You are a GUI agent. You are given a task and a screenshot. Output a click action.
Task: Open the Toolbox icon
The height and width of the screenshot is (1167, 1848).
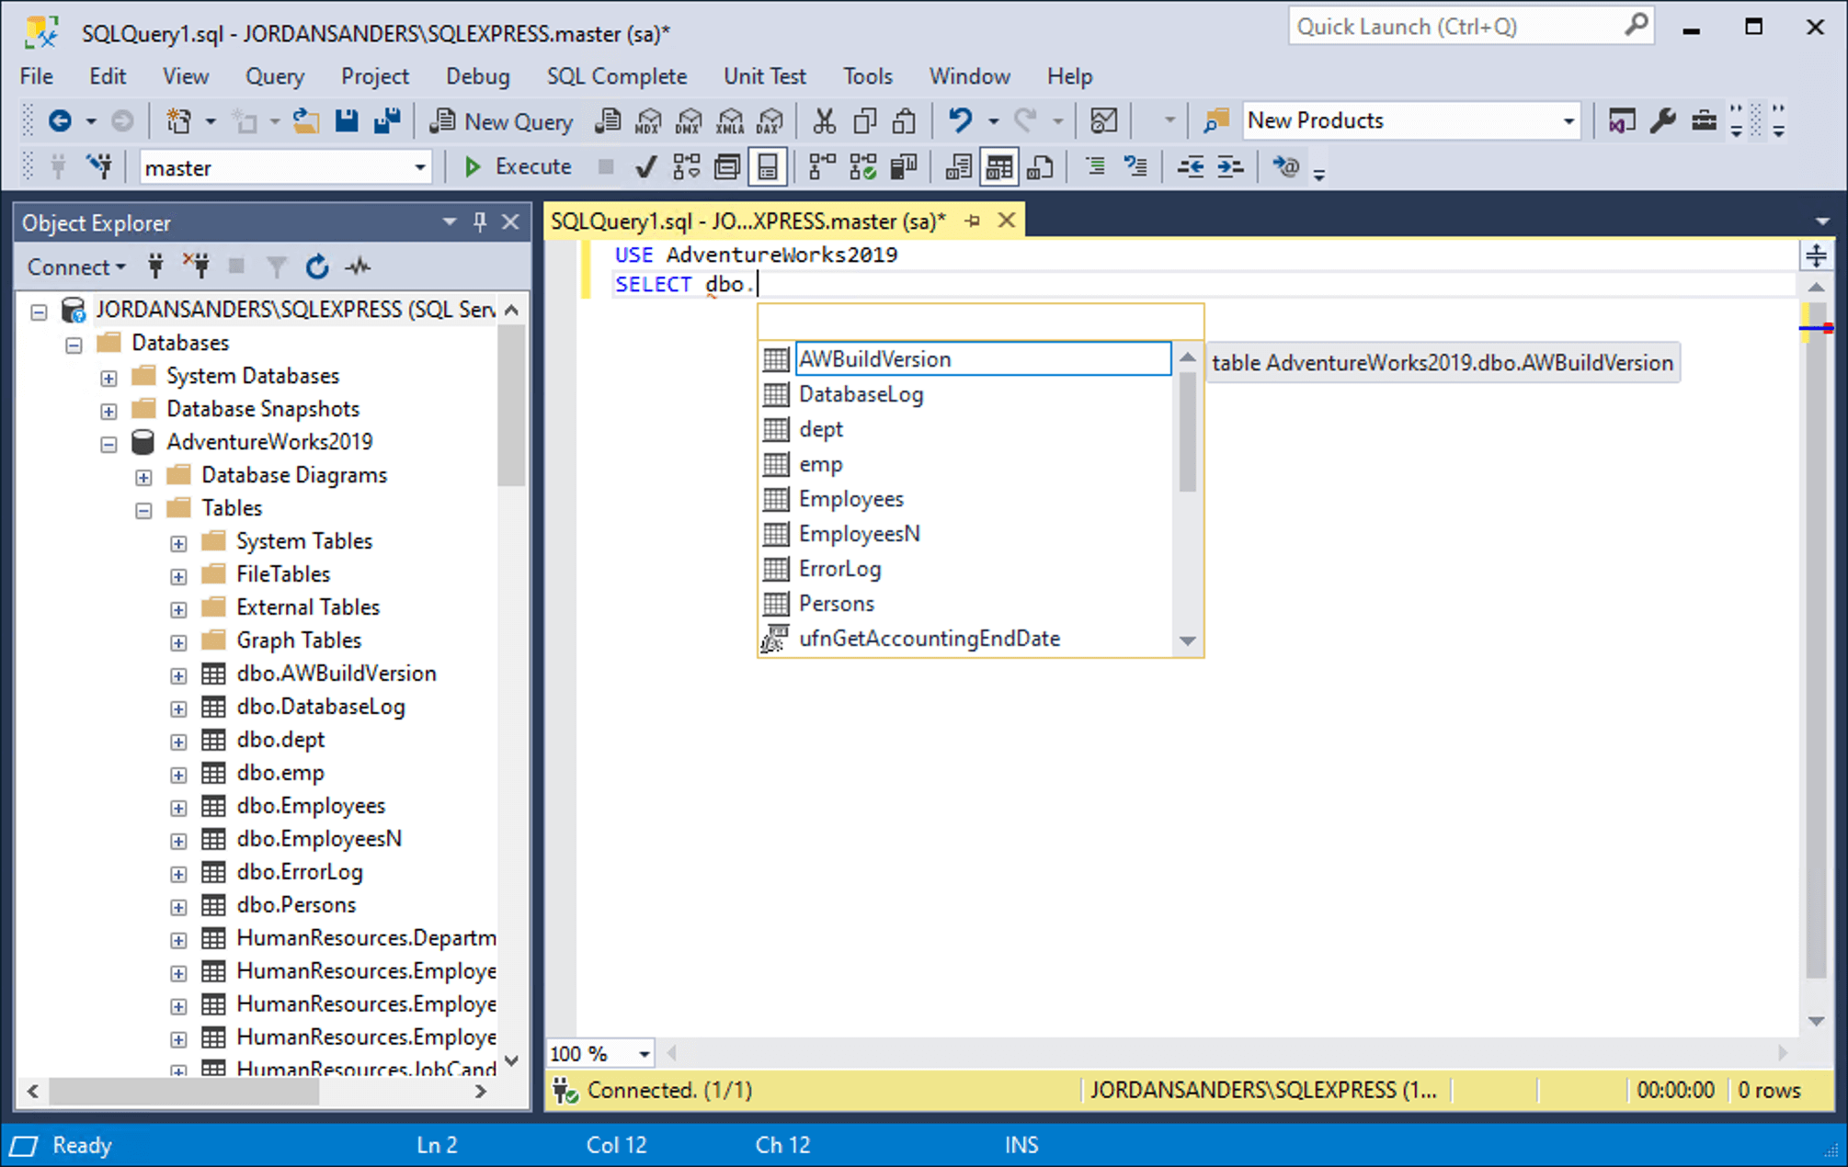pyautogui.click(x=1704, y=120)
